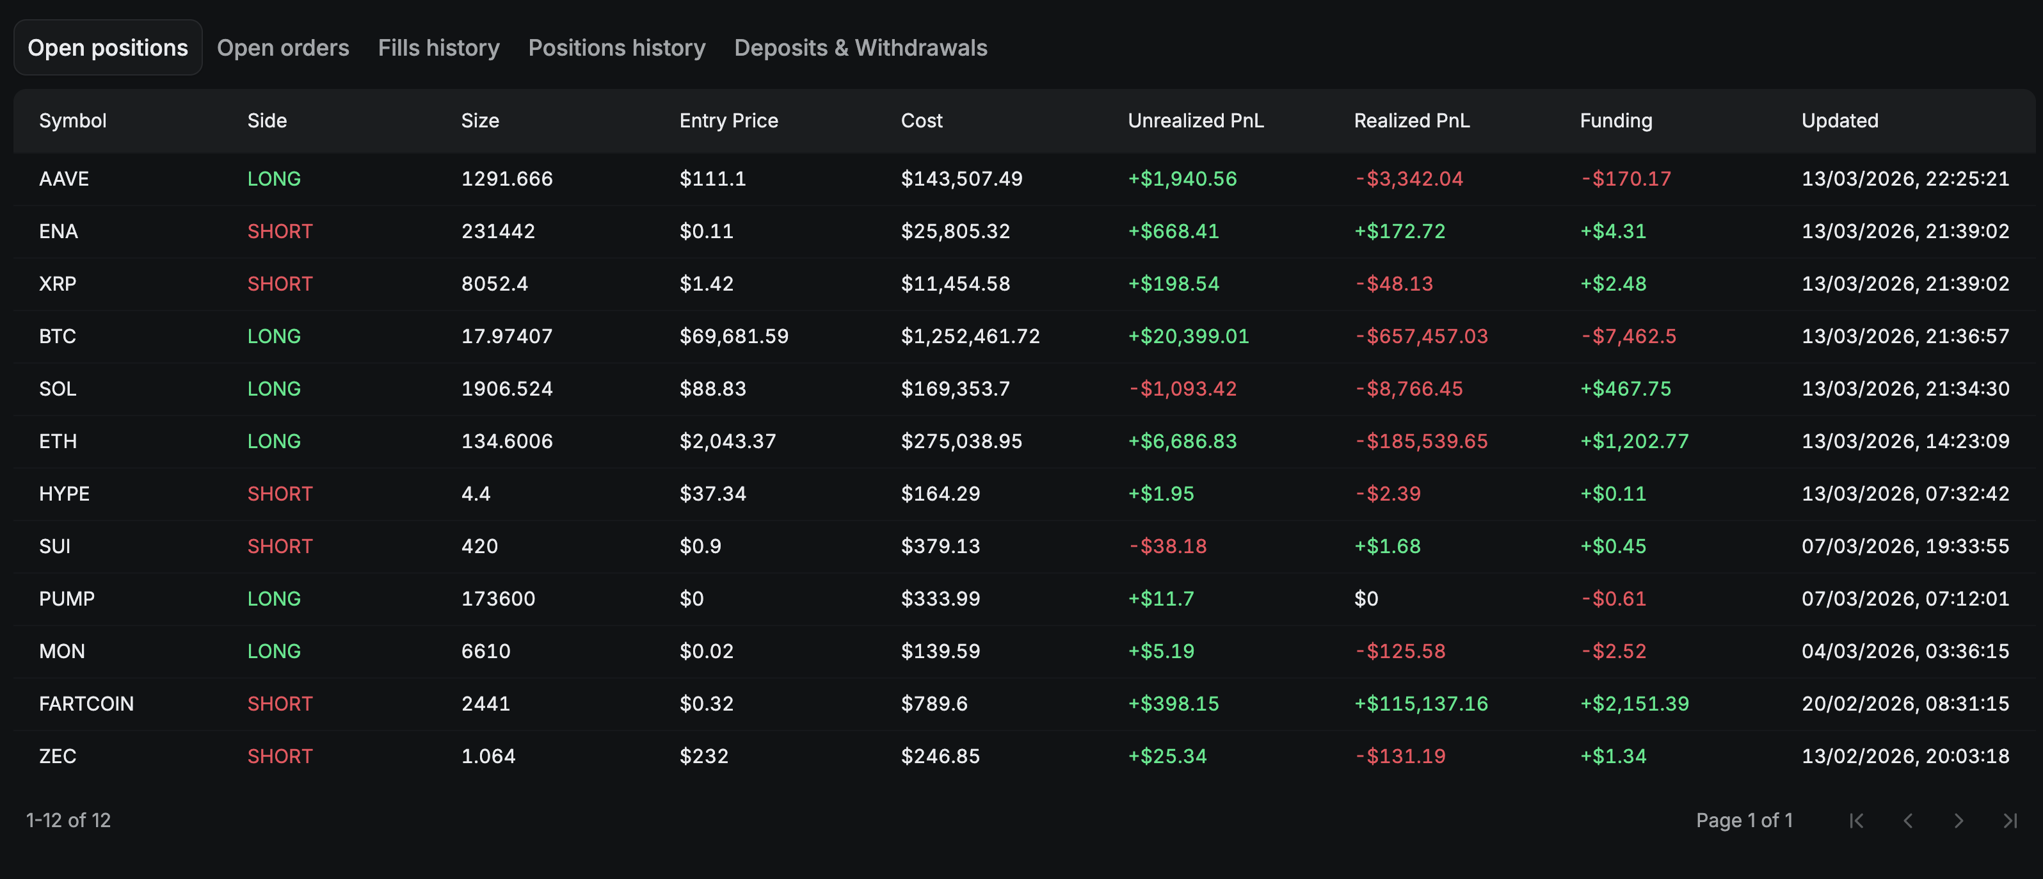Image resolution: width=2043 pixels, height=879 pixels.
Task: Sort by Unrealized PnL column header
Action: click(x=1196, y=120)
